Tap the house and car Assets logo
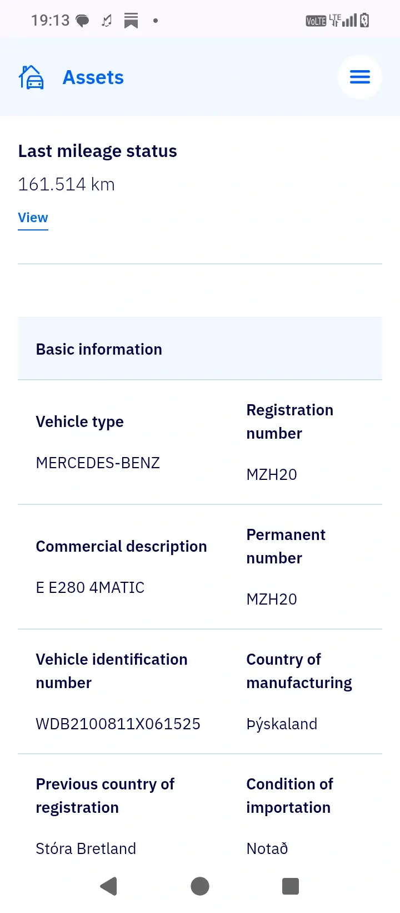The image size is (400, 913). point(32,77)
